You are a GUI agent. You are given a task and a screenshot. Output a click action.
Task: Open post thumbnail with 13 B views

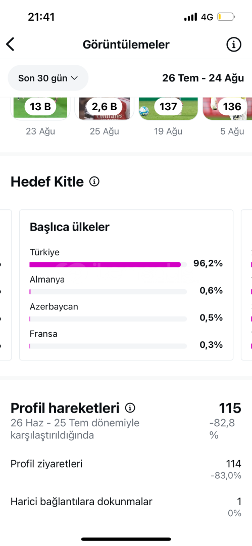tap(40, 109)
